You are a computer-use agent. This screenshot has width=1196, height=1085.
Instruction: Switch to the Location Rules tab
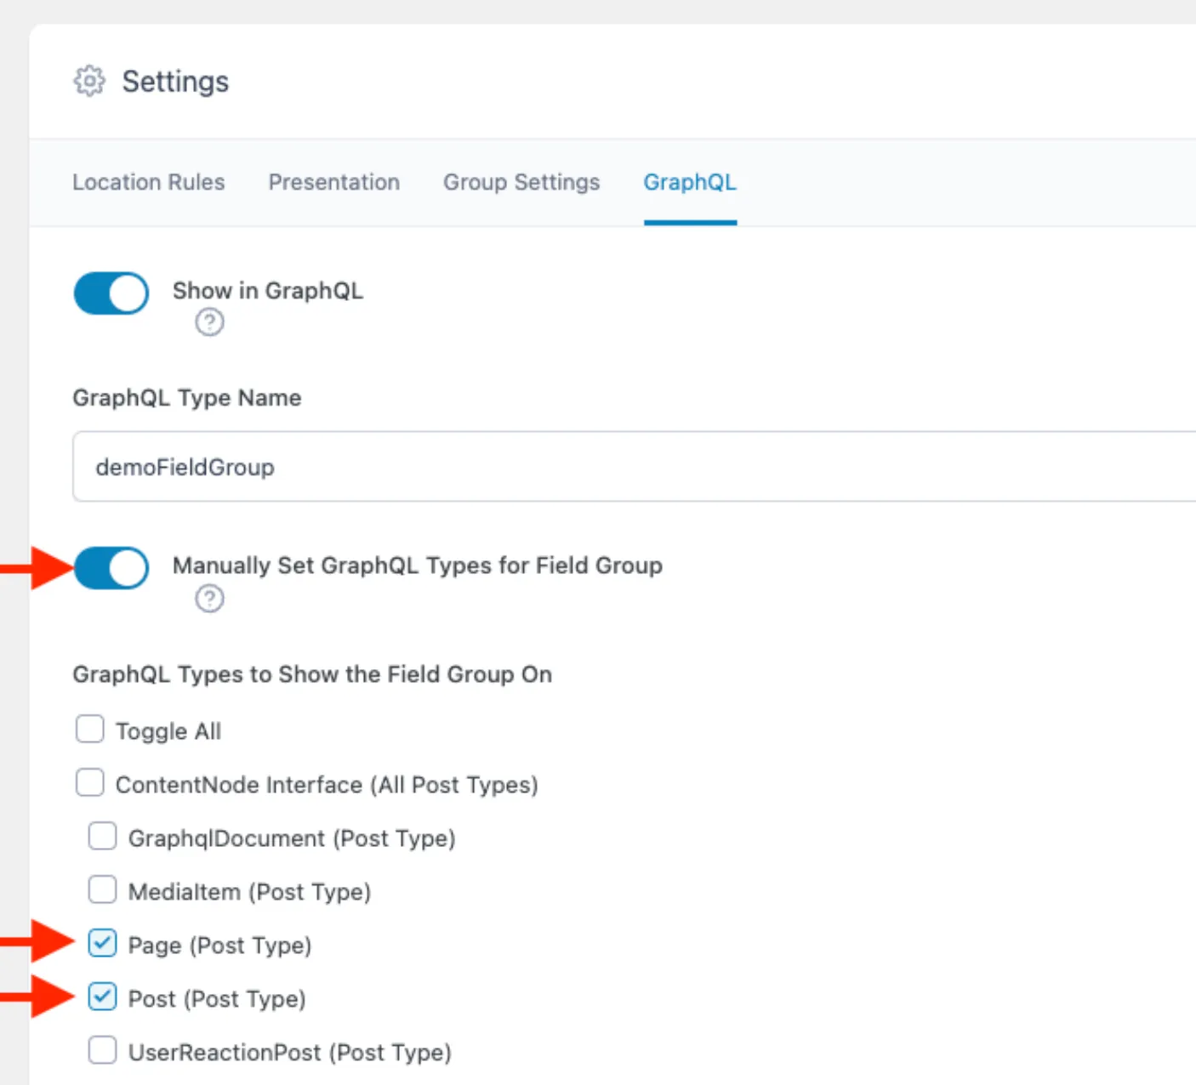point(149,182)
